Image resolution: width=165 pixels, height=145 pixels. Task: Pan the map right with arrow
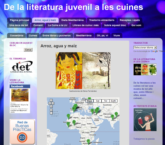pos(53,103)
